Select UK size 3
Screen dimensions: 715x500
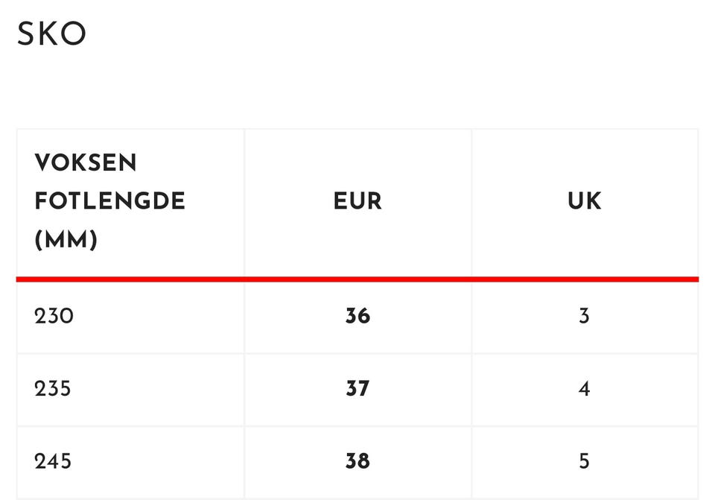584,316
